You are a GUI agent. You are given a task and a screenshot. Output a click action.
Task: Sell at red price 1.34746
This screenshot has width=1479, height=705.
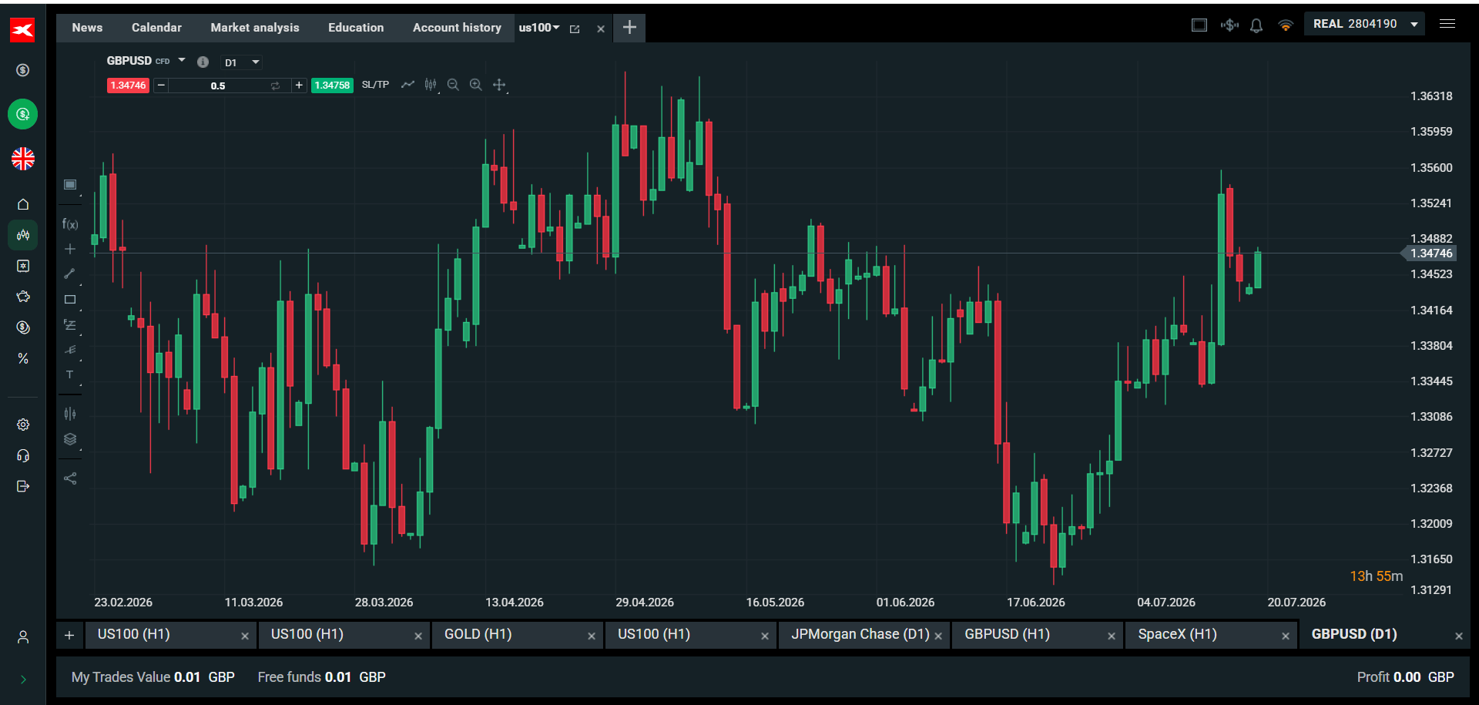tap(128, 86)
